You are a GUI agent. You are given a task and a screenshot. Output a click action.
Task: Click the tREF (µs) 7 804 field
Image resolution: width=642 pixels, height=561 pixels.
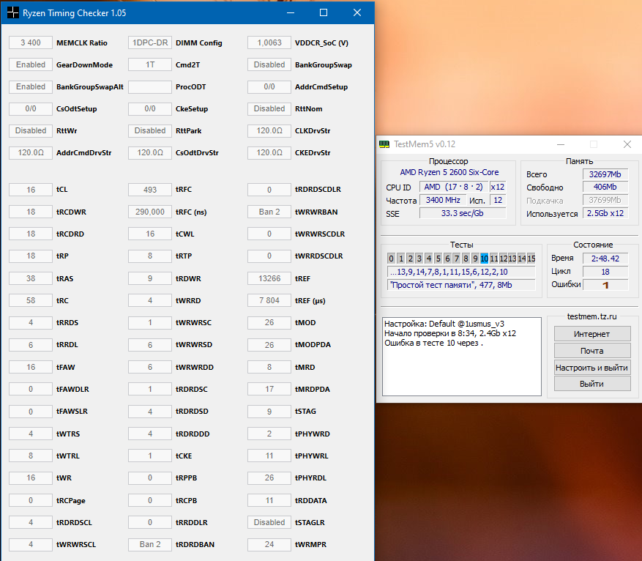pyautogui.click(x=269, y=300)
